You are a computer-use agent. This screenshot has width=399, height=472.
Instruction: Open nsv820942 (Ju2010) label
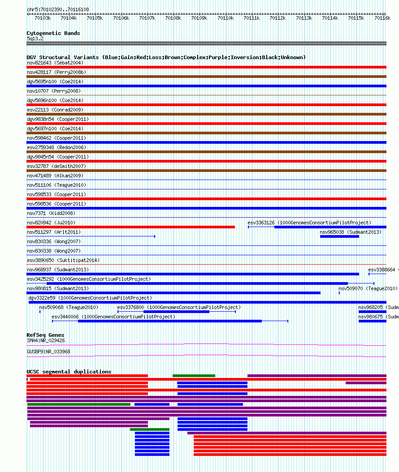tap(51, 223)
